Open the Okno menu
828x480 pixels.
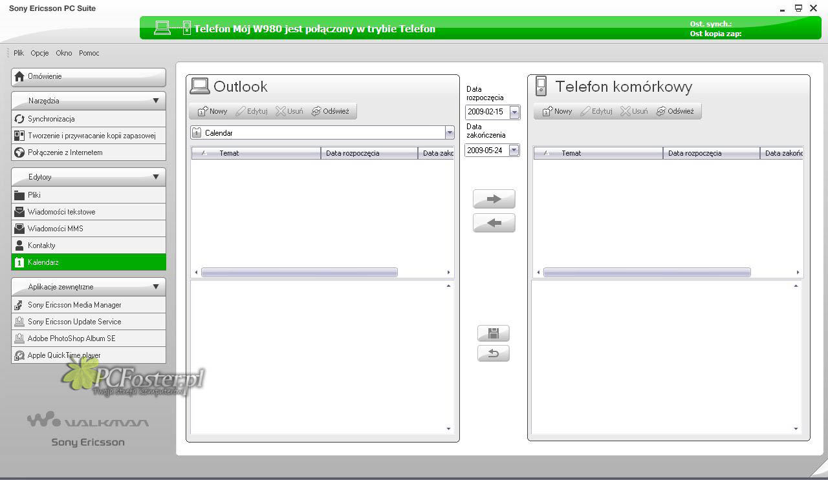click(64, 53)
